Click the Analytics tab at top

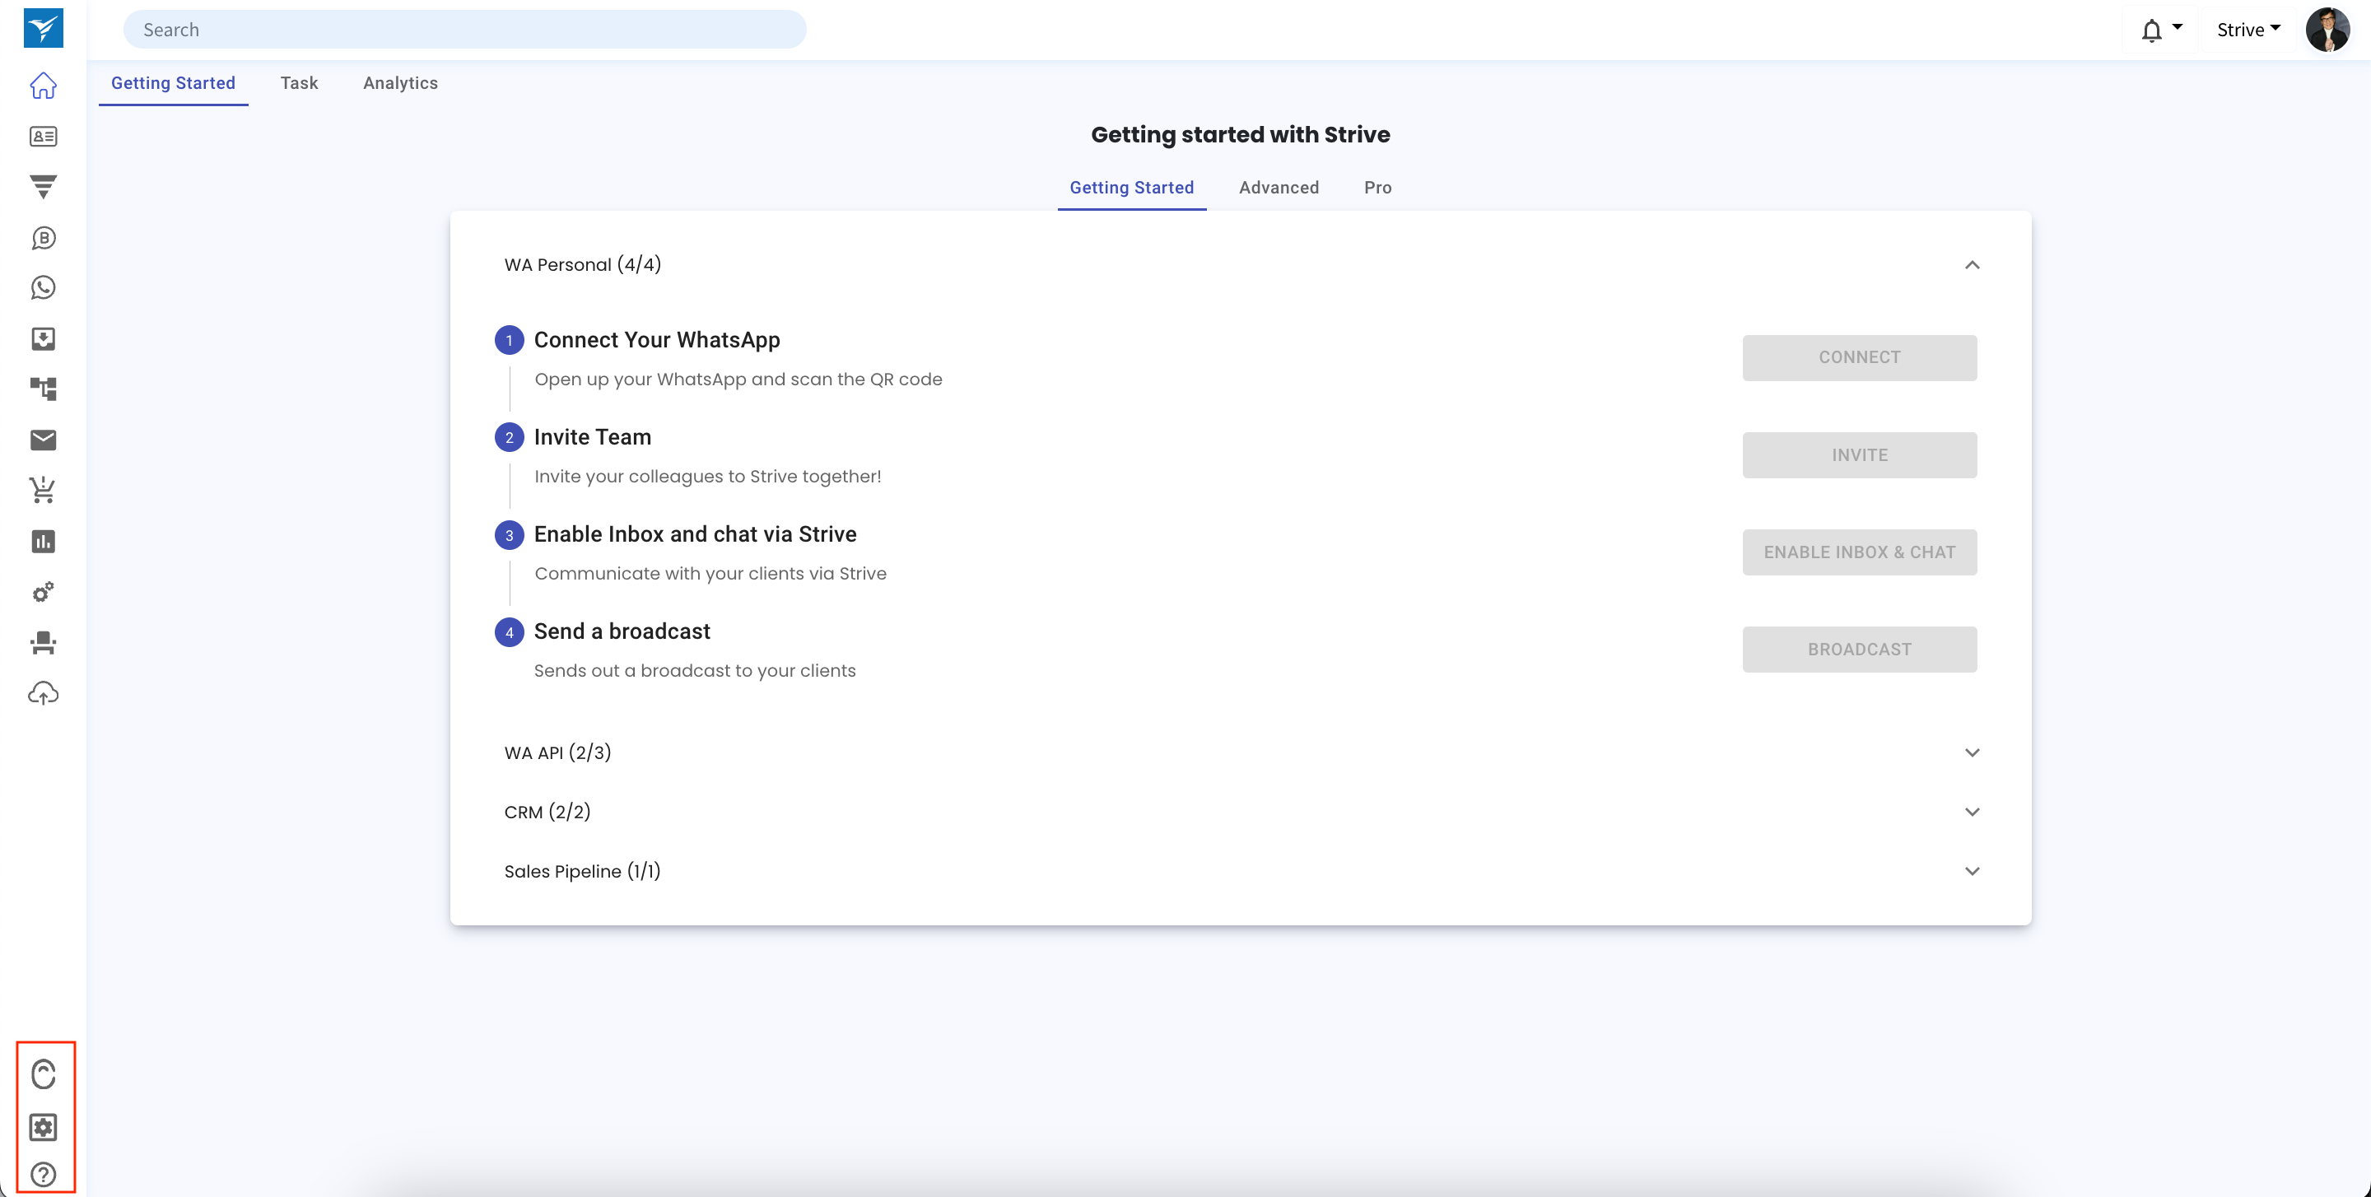(x=398, y=82)
